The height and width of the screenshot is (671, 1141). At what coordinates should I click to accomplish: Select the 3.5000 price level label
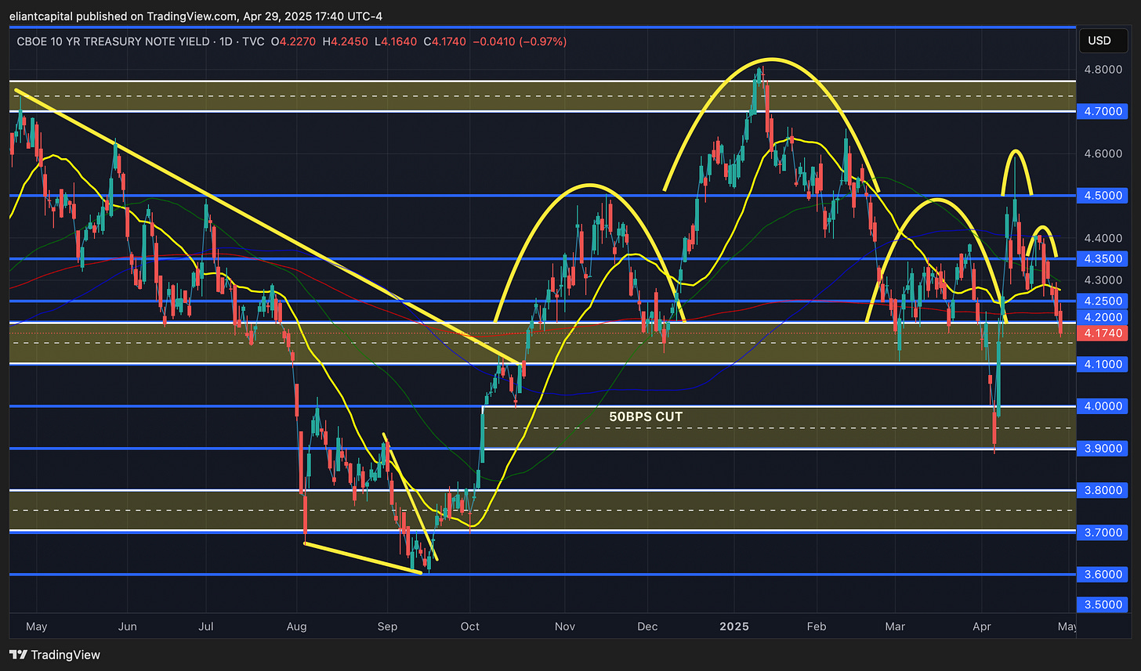point(1104,605)
